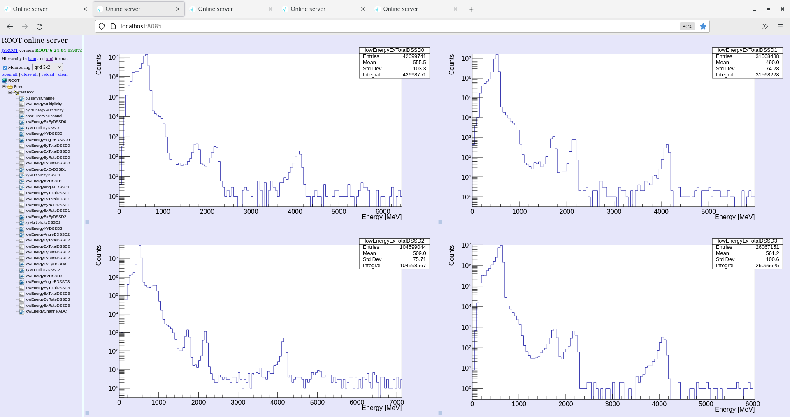Click the ROOT globe icon in tree
The image size is (790, 417).
coord(5,81)
